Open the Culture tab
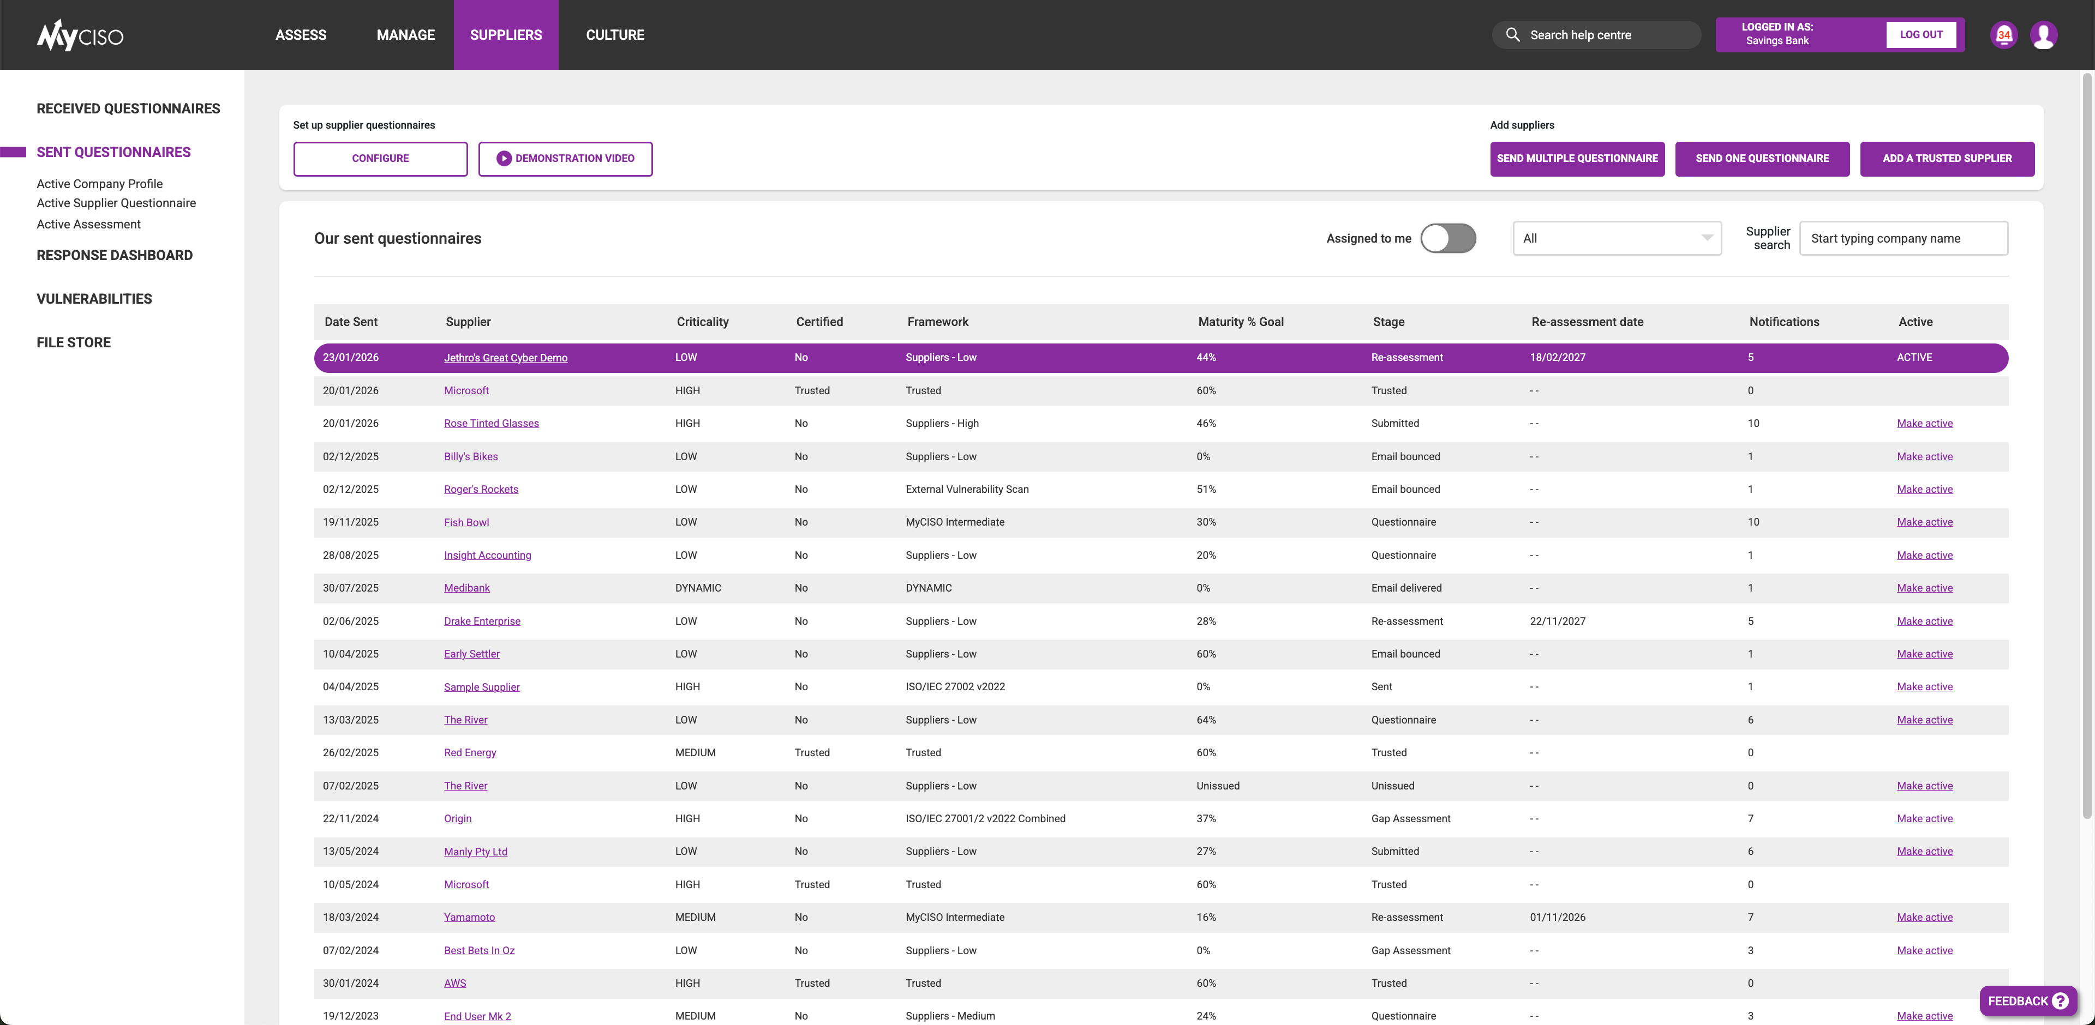This screenshot has height=1025, width=2095. [615, 35]
